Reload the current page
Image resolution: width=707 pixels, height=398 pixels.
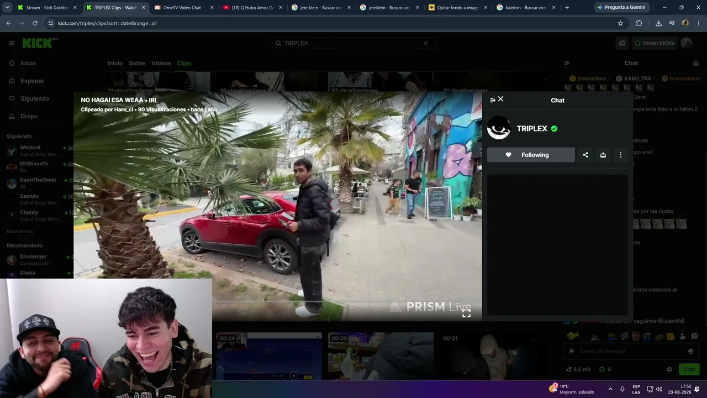point(35,23)
